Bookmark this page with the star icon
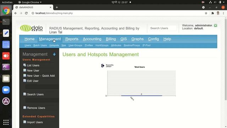Viewport: 227px width, 128px height. tap(206, 13)
